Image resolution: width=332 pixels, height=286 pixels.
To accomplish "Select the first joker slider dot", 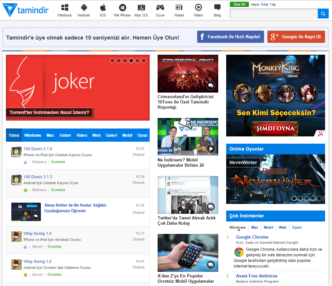I will 112,61.
